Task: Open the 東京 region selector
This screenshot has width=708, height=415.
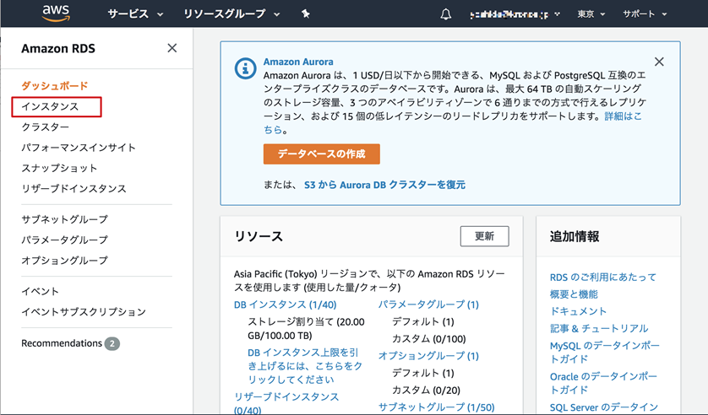Action: pos(591,14)
